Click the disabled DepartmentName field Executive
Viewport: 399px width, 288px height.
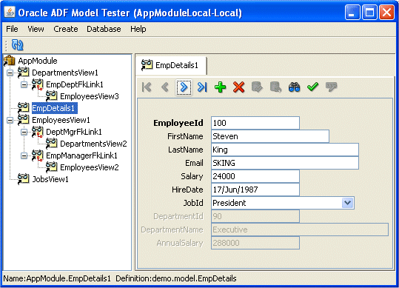point(300,230)
